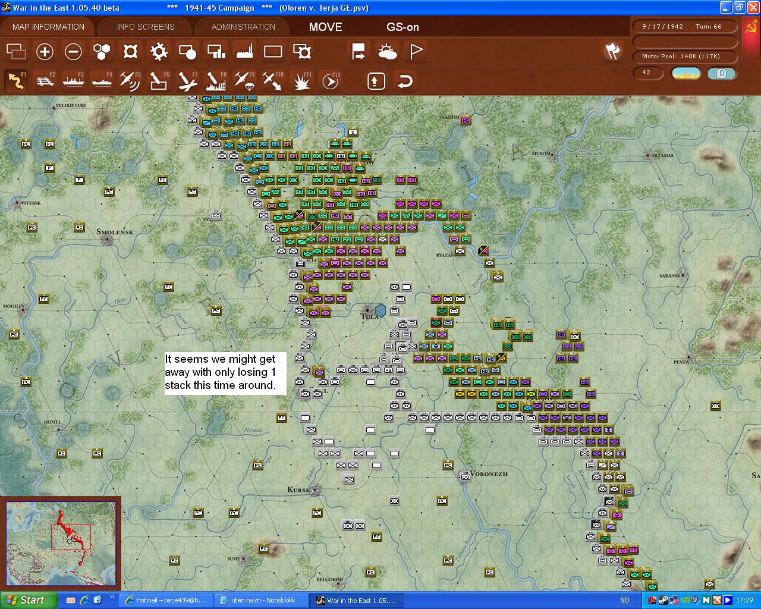Image resolution: width=761 pixels, height=609 pixels.
Task: Select the F9 air transport mode
Action: [244, 80]
